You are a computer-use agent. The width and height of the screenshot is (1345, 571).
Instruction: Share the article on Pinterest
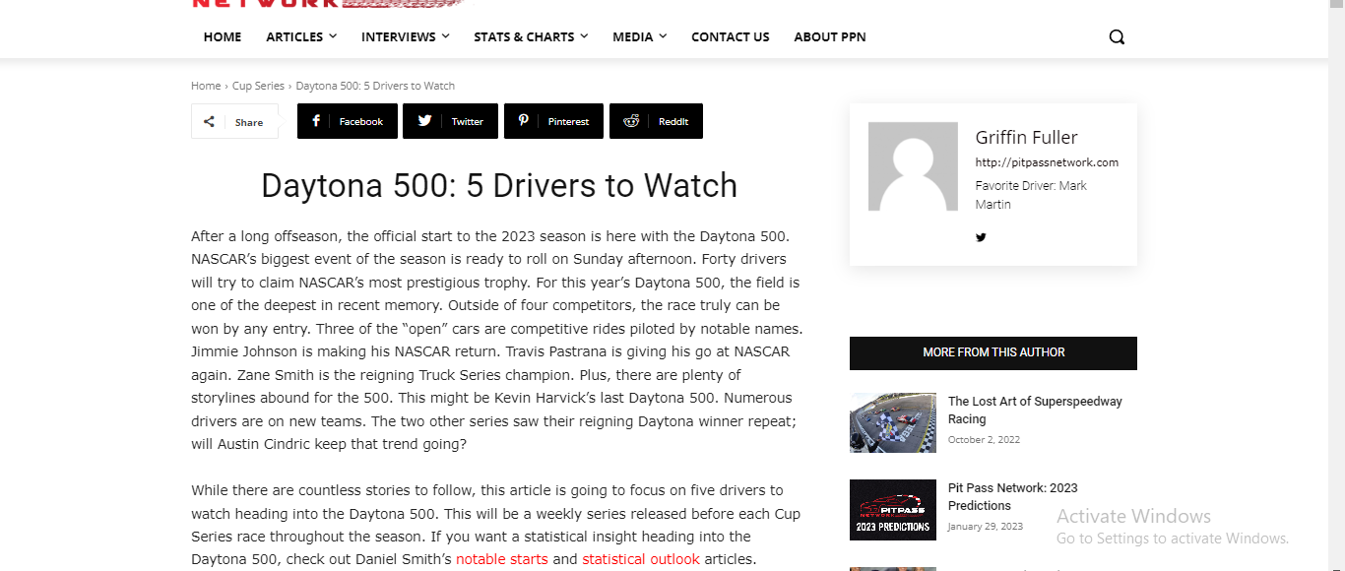(x=553, y=121)
